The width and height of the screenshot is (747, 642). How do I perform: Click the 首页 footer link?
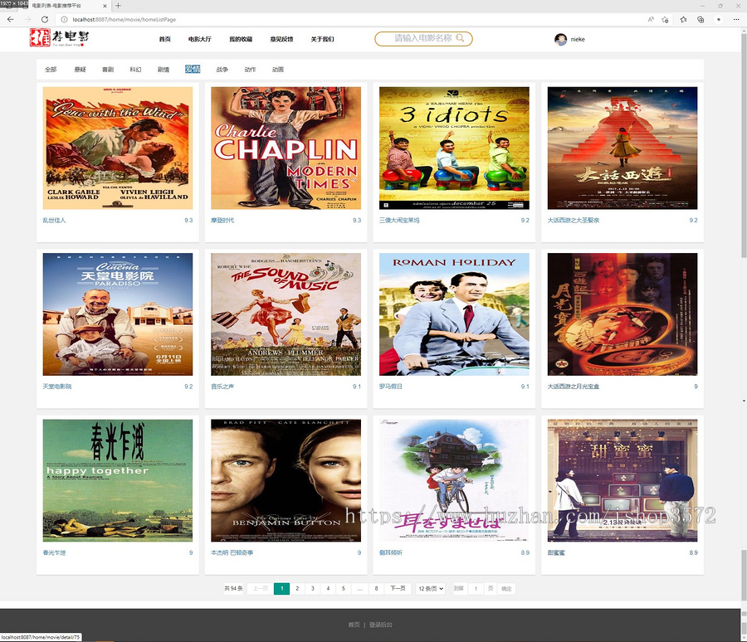354,625
